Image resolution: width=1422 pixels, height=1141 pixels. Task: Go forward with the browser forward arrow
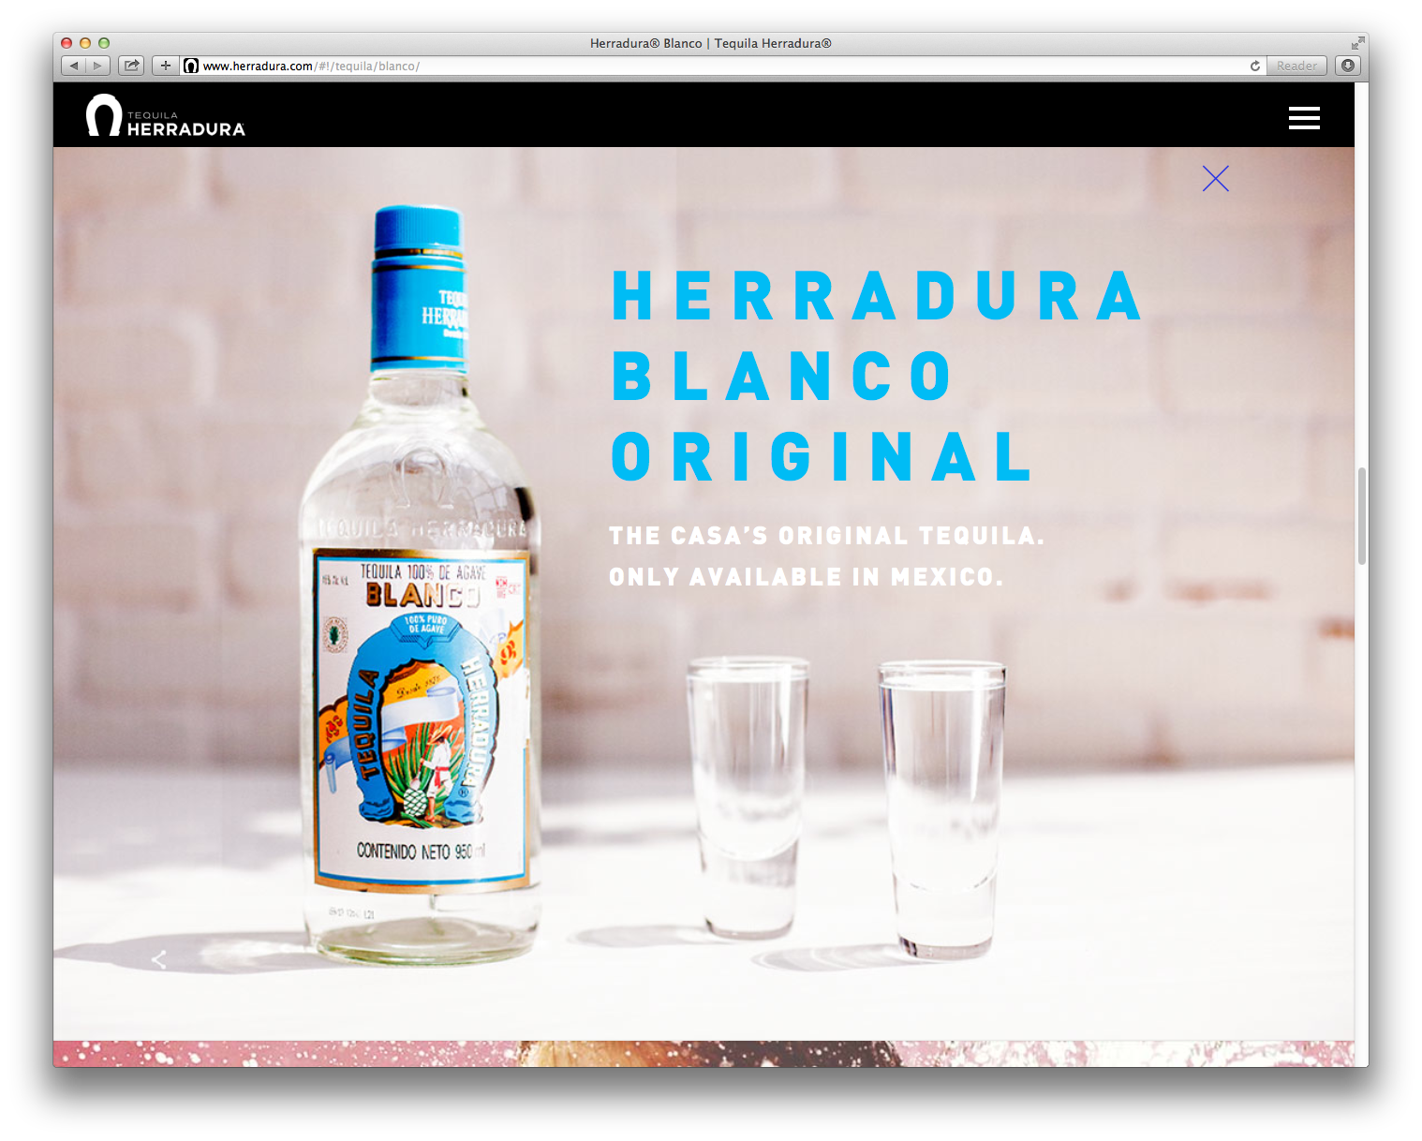coord(98,66)
